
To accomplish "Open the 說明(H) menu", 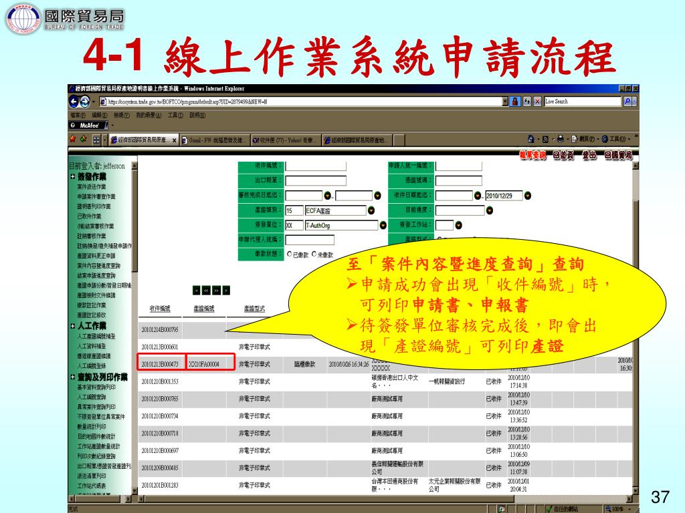I will point(197,115).
